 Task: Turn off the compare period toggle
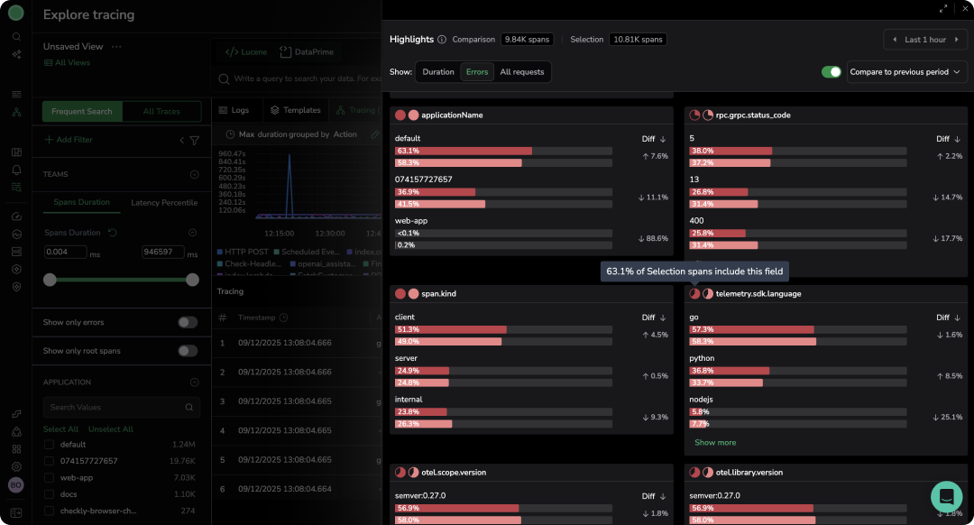point(831,72)
